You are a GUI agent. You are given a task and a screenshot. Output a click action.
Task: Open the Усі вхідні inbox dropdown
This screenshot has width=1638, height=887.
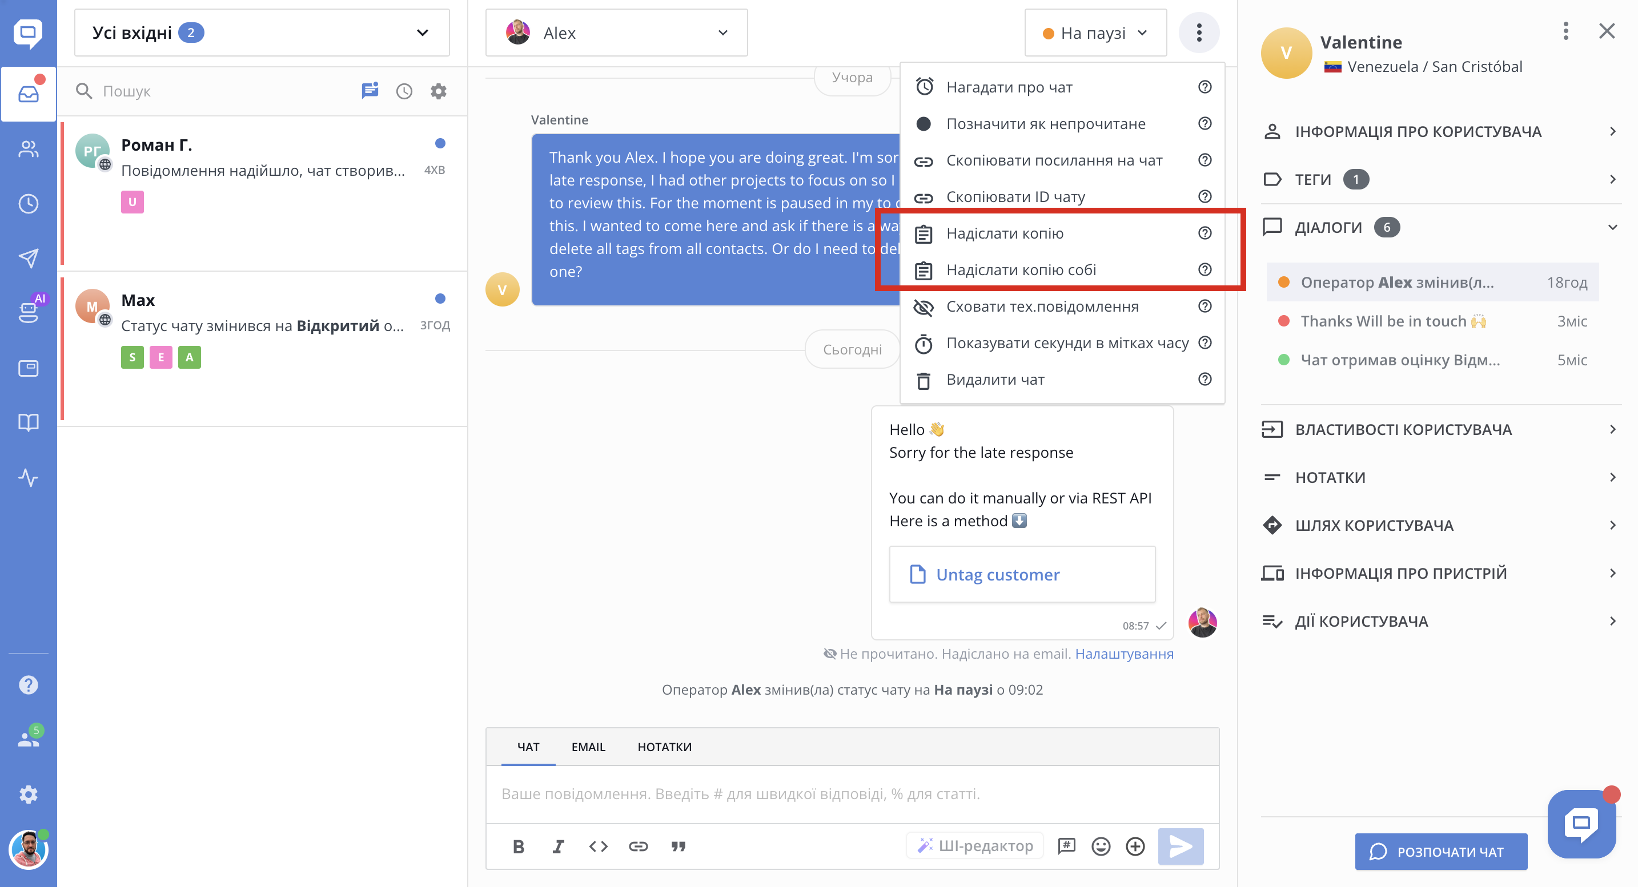click(262, 33)
